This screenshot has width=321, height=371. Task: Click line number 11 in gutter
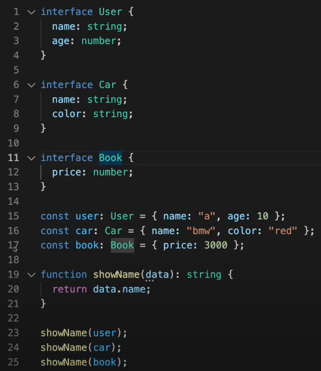(14, 158)
